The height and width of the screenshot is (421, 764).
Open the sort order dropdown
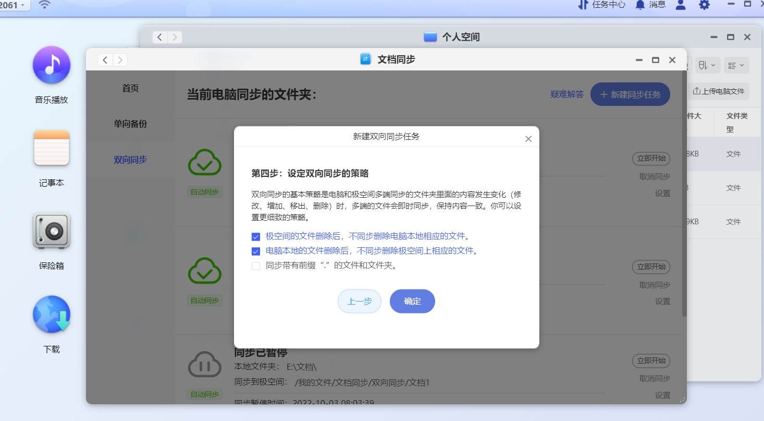click(x=706, y=65)
